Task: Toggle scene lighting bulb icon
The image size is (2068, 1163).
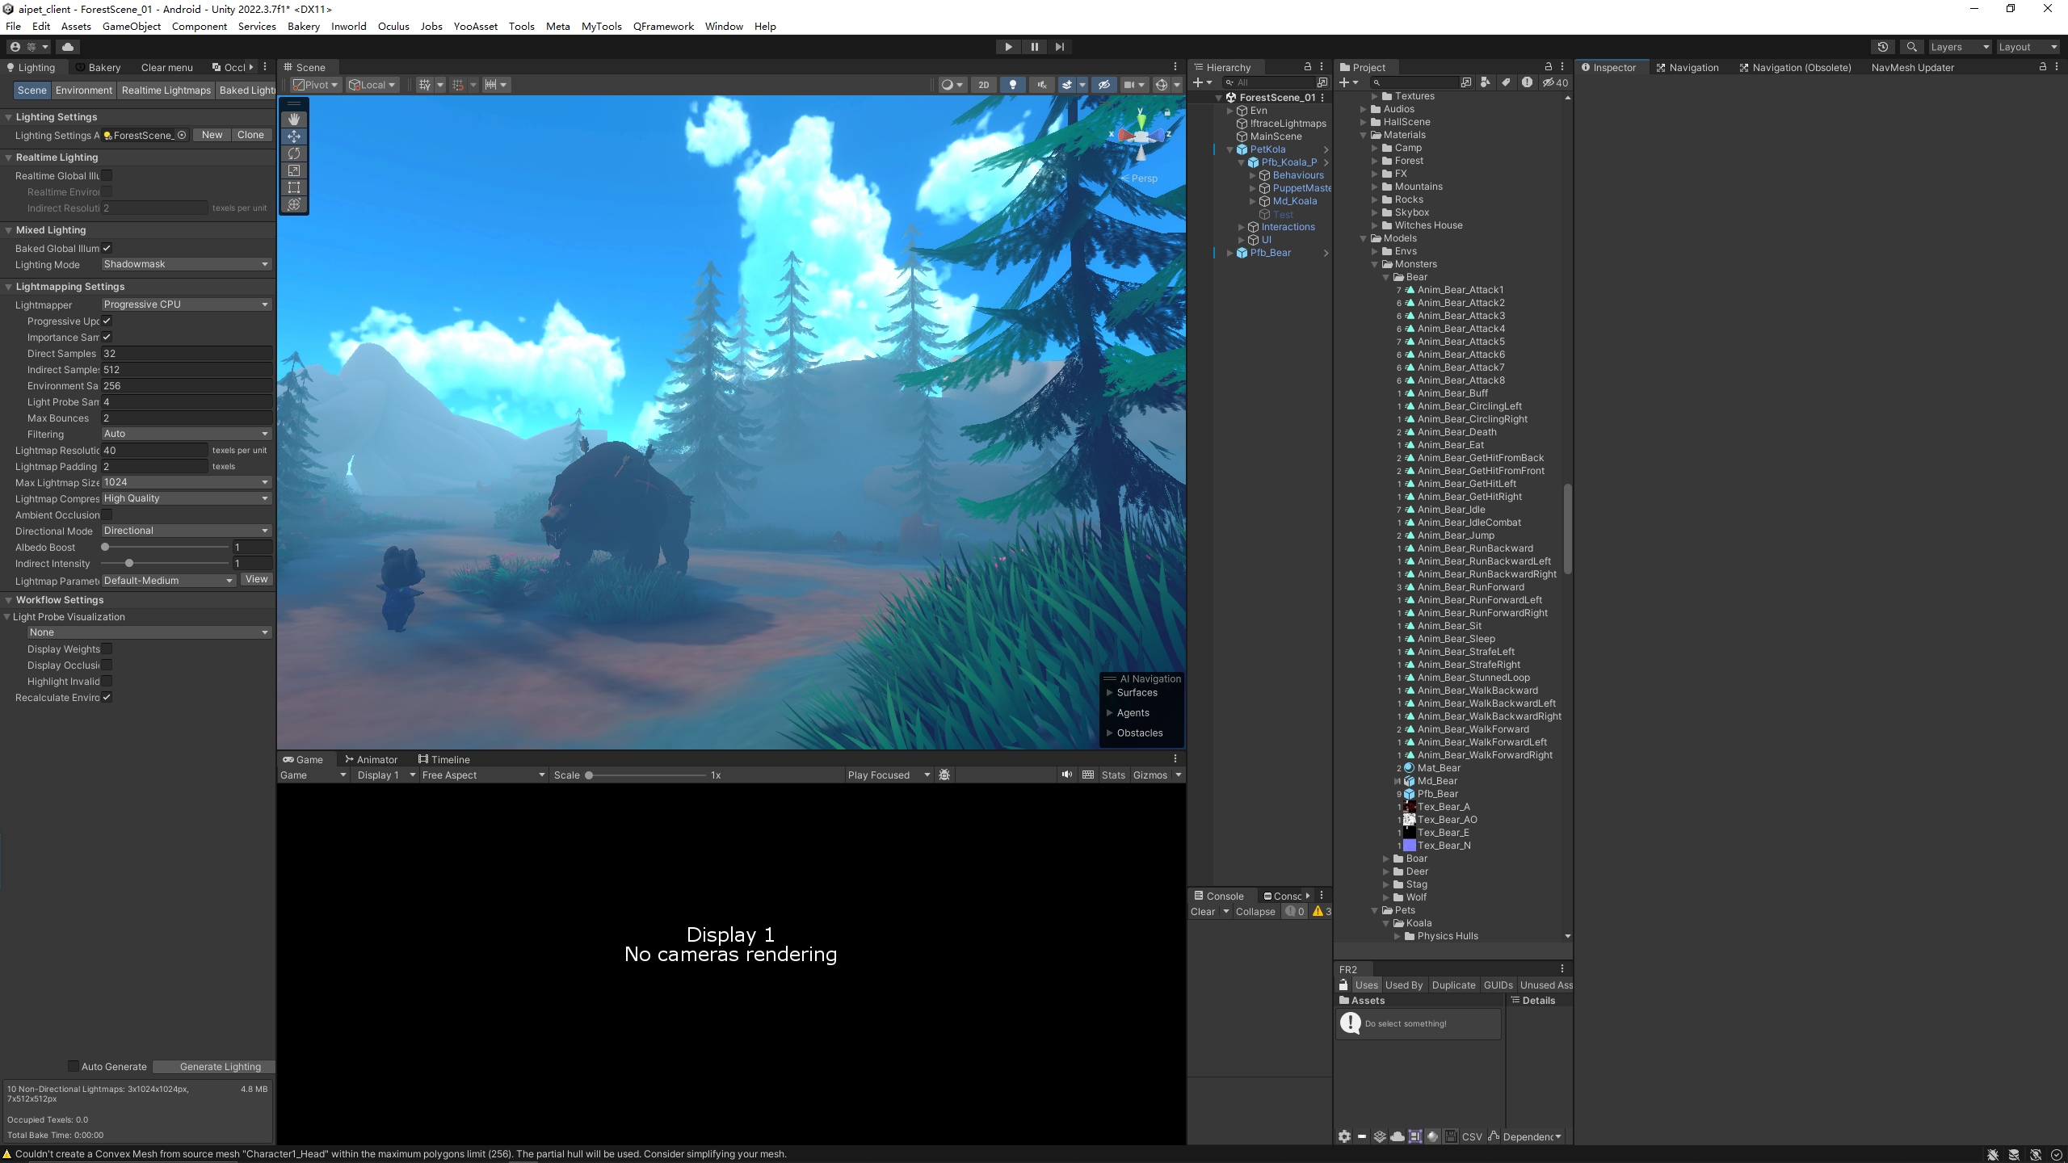Action: [1012, 85]
